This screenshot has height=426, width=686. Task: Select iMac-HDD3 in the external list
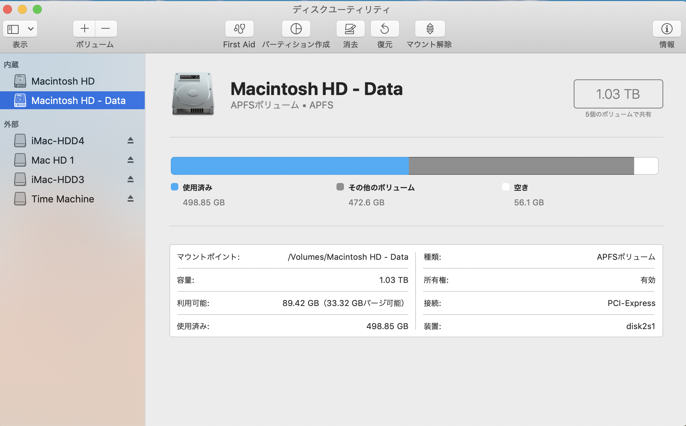[x=58, y=180]
